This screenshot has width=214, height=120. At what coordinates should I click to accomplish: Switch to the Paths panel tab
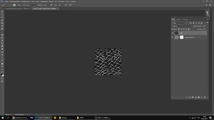click(x=185, y=20)
